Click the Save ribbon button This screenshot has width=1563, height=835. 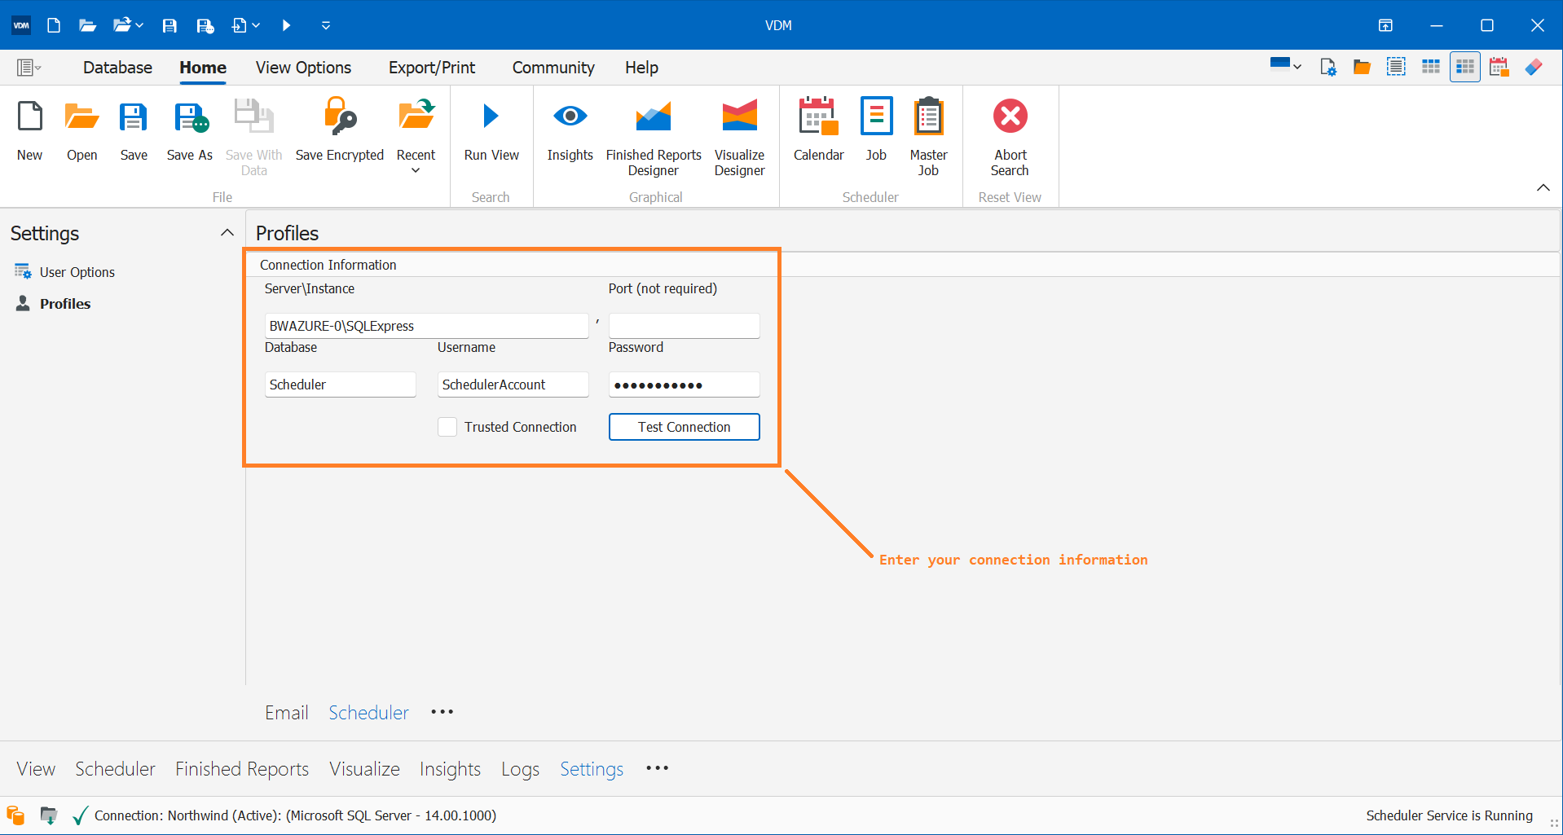coord(134,130)
